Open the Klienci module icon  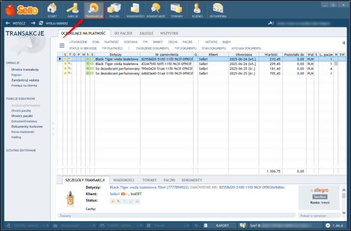click(197, 9)
